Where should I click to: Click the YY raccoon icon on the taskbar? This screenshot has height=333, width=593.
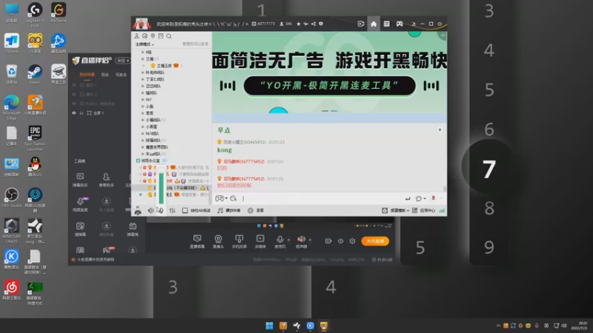click(324, 326)
